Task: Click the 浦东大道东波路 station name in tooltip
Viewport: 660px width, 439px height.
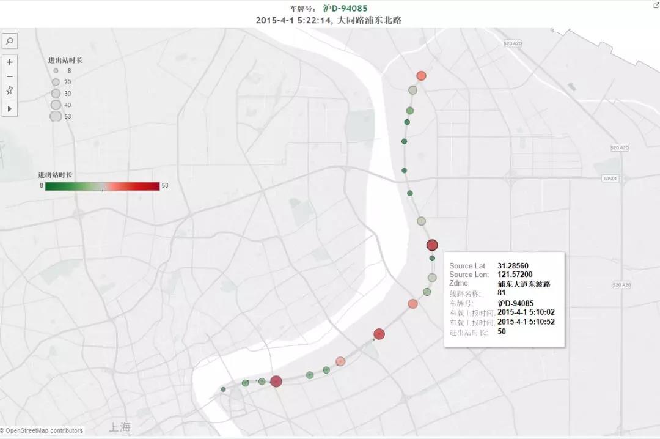Action: point(524,284)
